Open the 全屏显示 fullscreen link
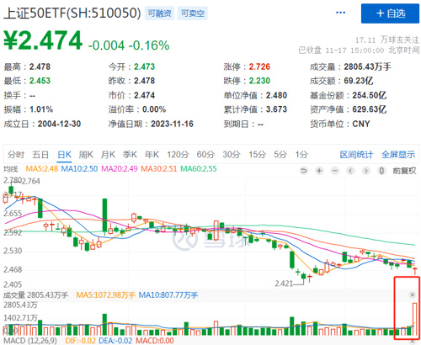The width and height of the screenshot is (421, 345). click(x=398, y=155)
